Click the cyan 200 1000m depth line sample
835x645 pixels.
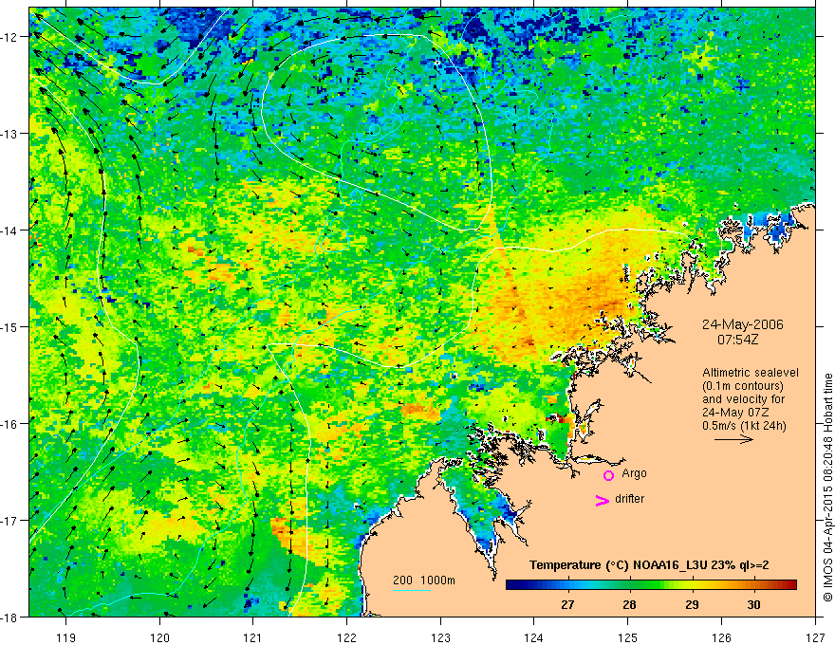pyautogui.click(x=412, y=590)
